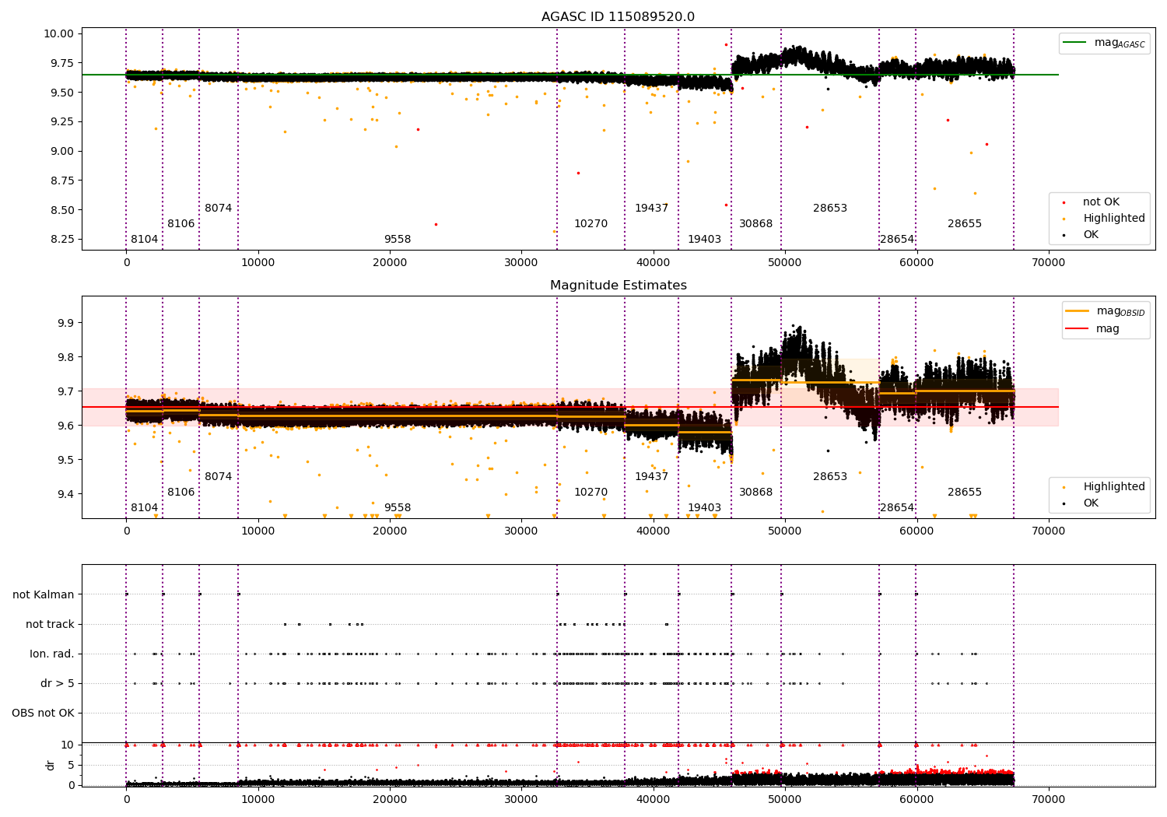Click the OBSID label 28653 in the middle plot
This screenshot has width=1167, height=817.
point(830,477)
